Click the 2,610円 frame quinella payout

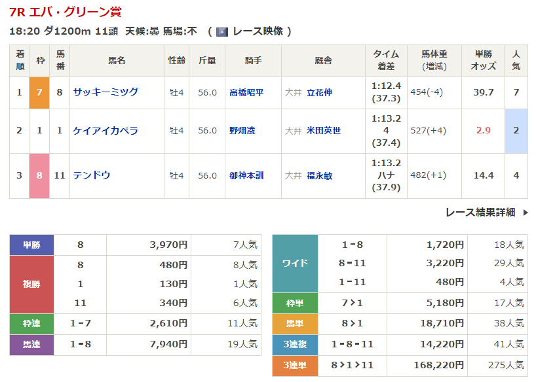168,323
